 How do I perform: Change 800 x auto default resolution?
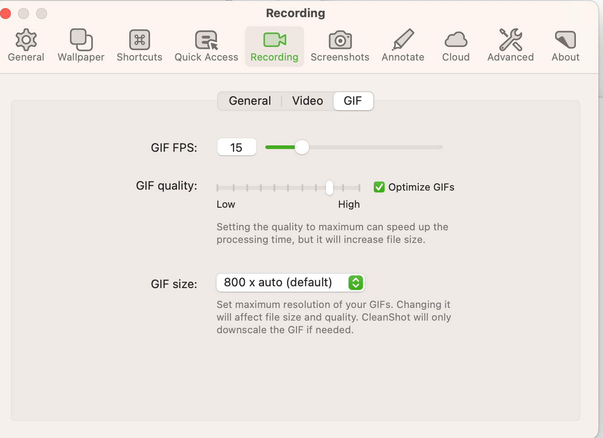(290, 282)
